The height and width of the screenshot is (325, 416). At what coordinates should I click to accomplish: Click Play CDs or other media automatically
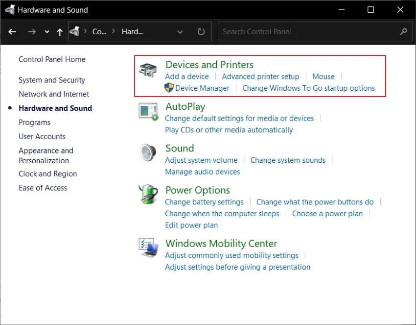coord(229,130)
